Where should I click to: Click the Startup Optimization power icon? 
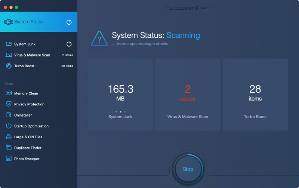[9, 126]
